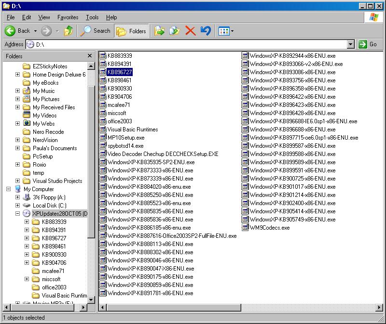Click the MP10Setup.exe icon
The width and height of the screenshot is (386, 324).
click(x=103, y=138)
